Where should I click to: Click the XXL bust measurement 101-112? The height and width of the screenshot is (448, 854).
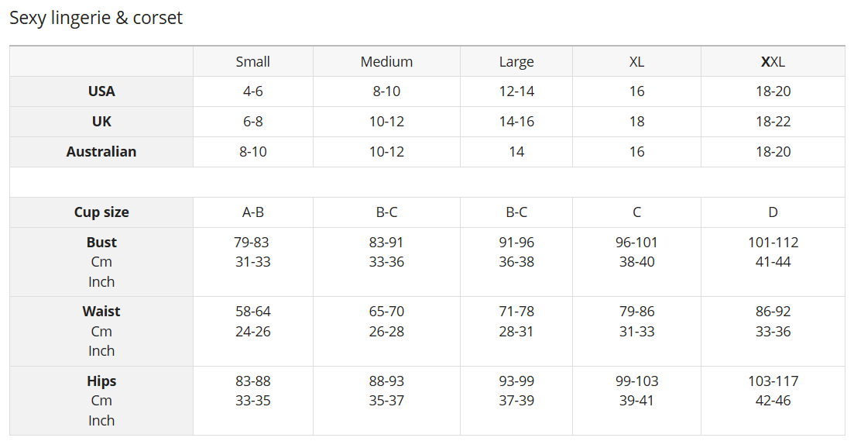click(x=773, y=243)
